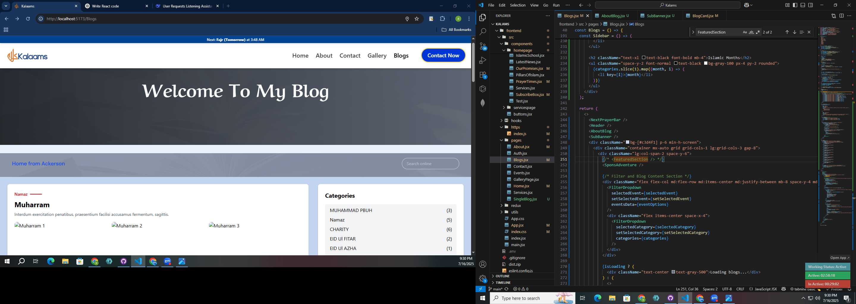Open Gallery link in website navbar
The width and height of the screenshot is (856, 304).
tap(377, 56)
